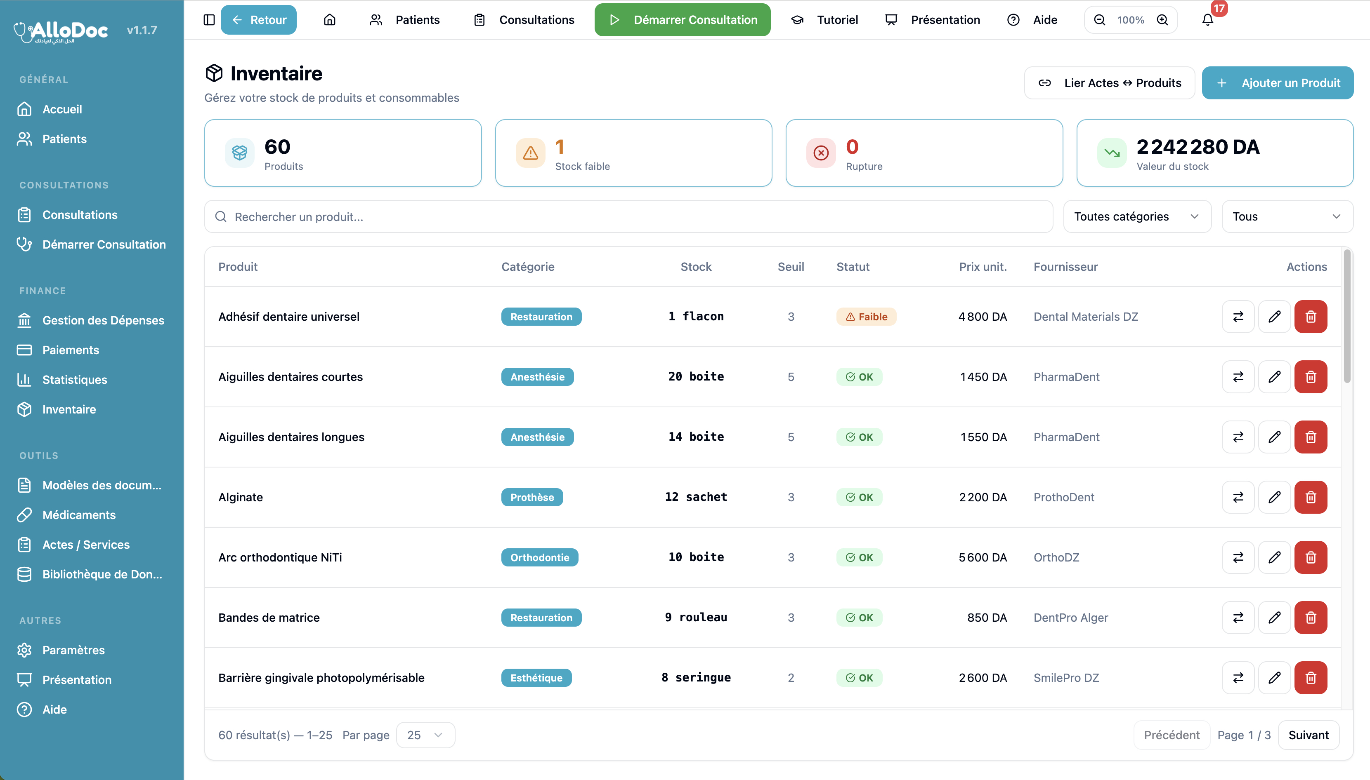Toggle the sidebar panel icon

tap(209, 20)
